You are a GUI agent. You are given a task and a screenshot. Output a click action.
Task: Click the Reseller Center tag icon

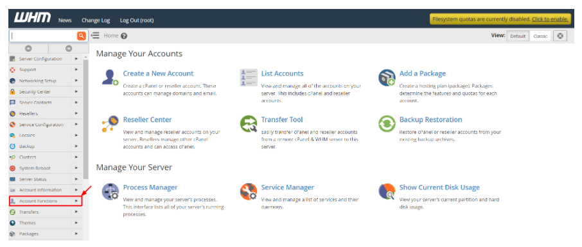coord(110,124)
